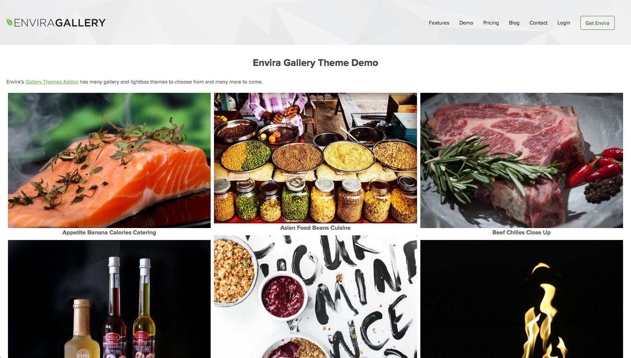Image resolution: width=631 pixels, height=358 pixels.
Task: Follow the Gallery Themes Addon link
Action: [52, 82]
